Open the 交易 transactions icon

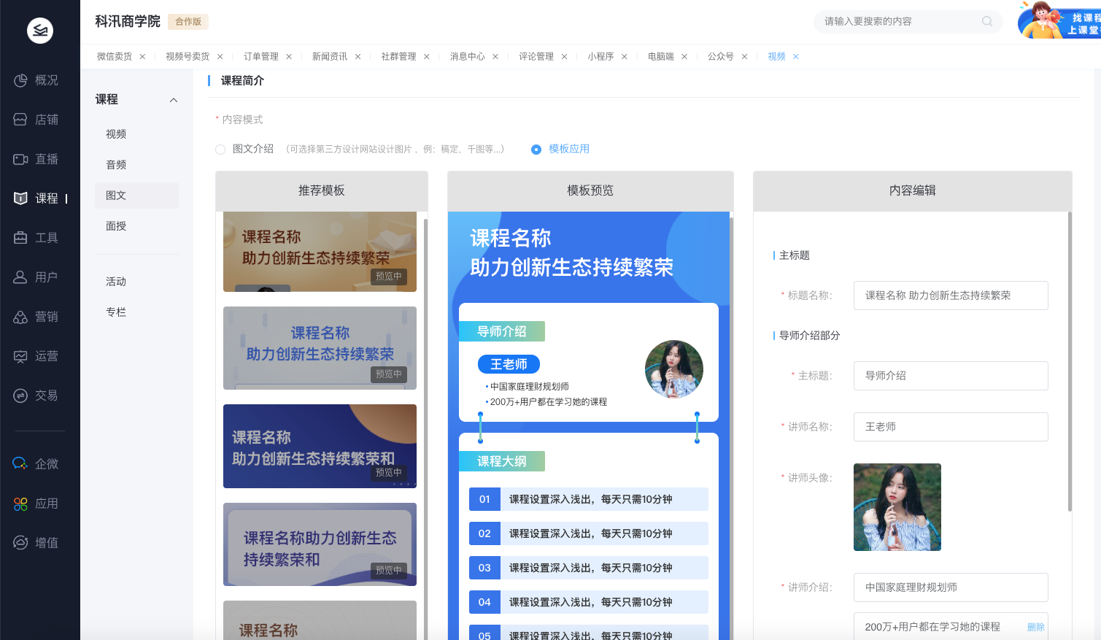[20, 396]
